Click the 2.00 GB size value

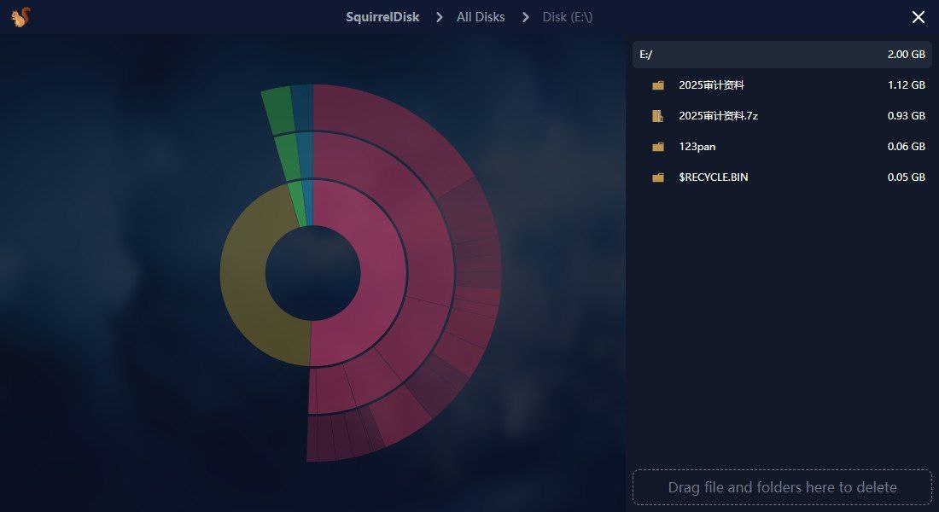pos(906,55)
